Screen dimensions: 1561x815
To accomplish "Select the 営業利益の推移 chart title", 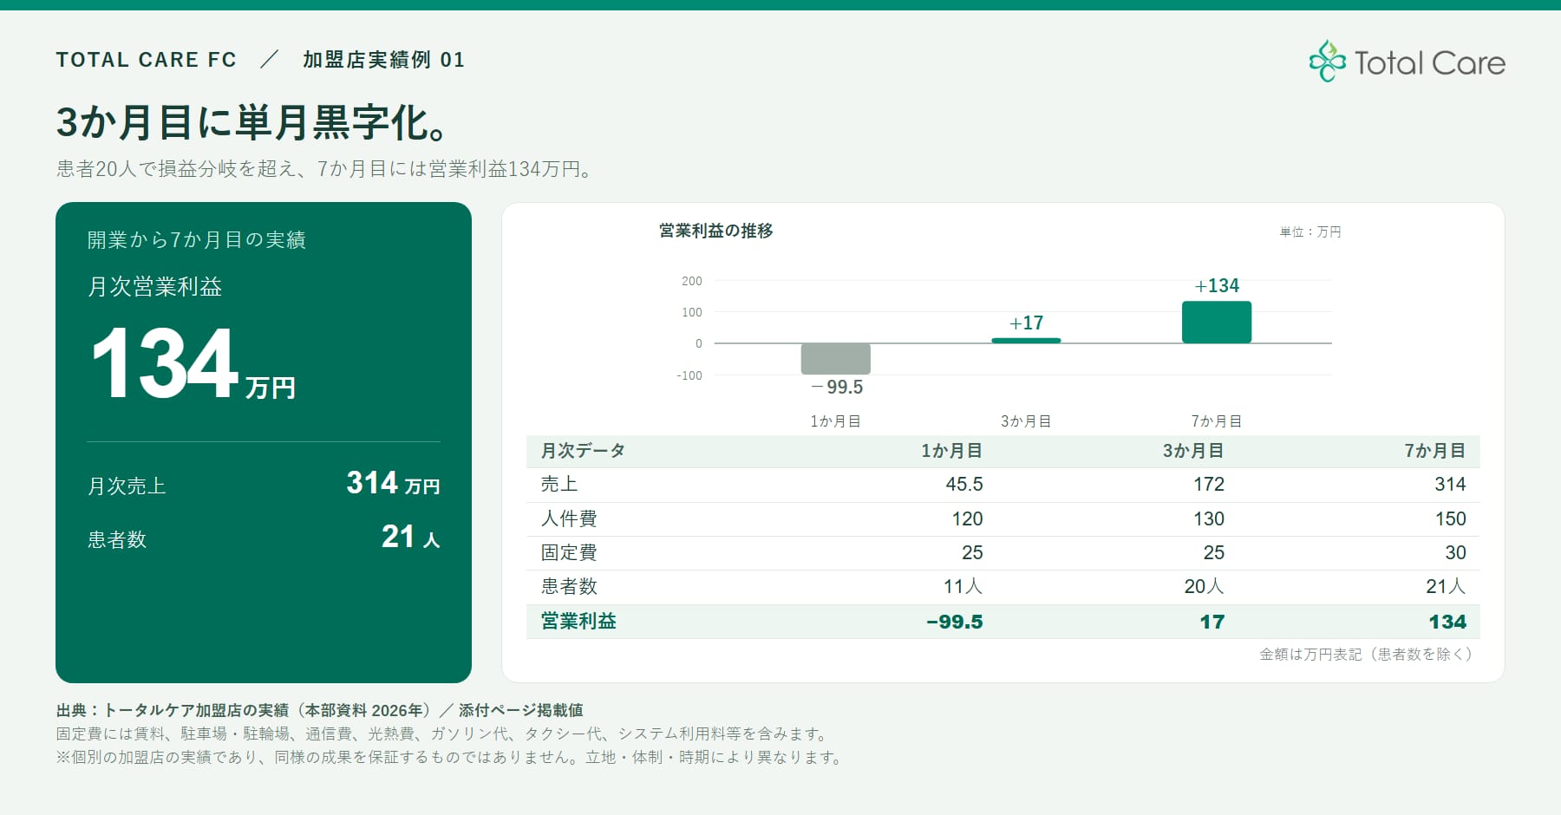I will pyautogui.click(x=716, y=231).
